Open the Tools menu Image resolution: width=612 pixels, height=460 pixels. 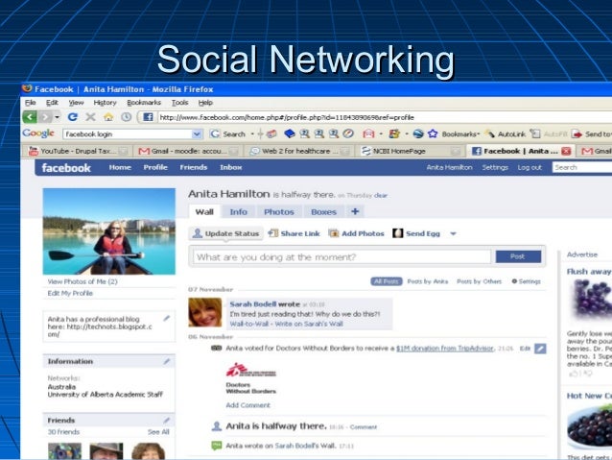180,103
